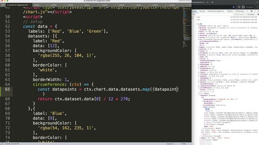This screenshot has height=145, width=259.
Task: Select the app.js tab in Sublime
Action: [x=87, y=5]
